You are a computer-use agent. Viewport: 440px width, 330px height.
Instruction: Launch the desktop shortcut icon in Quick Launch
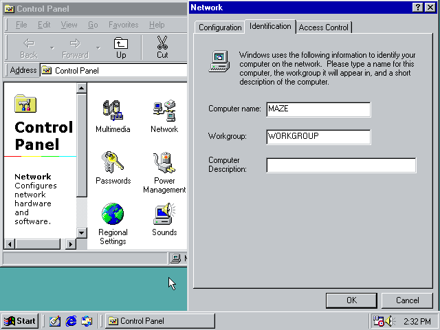point(55,321)
